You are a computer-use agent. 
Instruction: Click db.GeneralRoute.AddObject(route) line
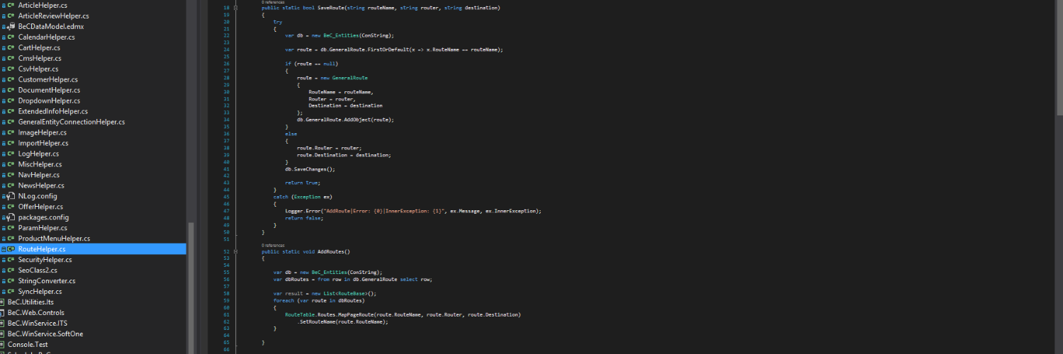[x=345, y=120]
